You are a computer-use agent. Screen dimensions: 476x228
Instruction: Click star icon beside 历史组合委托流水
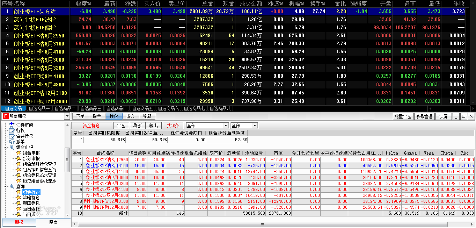[x=19, y=181]
